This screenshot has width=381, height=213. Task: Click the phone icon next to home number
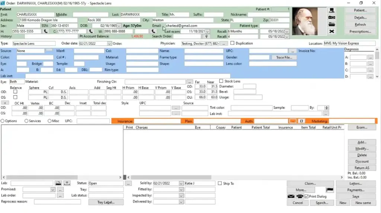point(45,31)
